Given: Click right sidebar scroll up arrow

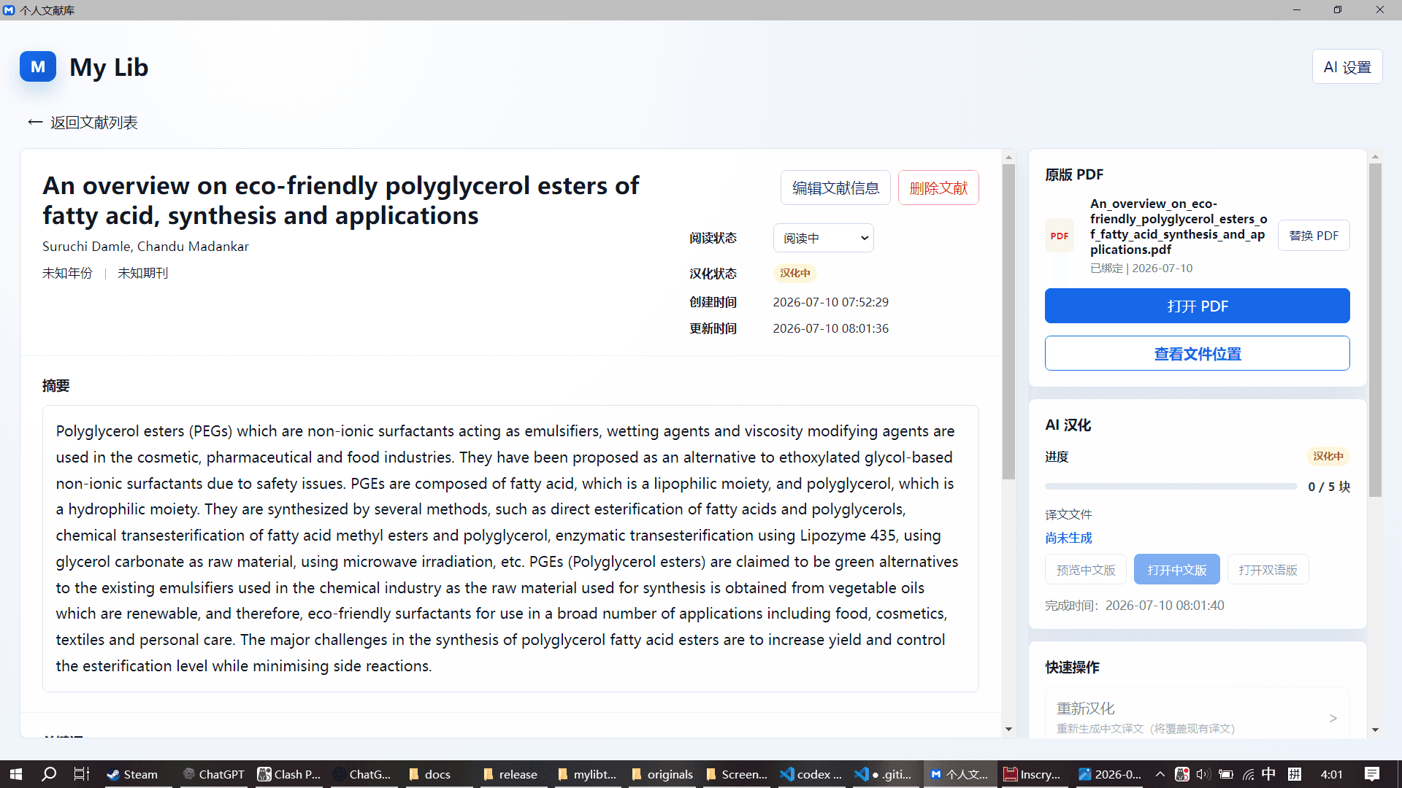Looking at the screenshot, I should click(1375, 156).
